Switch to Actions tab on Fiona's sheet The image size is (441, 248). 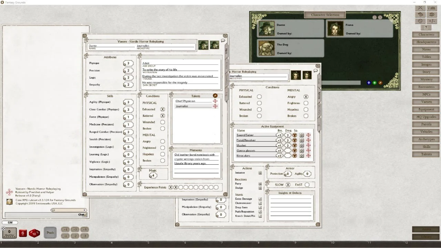point(319,95)
